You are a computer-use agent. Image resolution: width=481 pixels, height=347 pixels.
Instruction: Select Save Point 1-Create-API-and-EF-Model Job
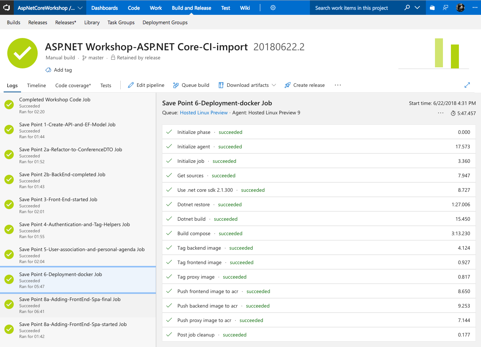point(78,130)
